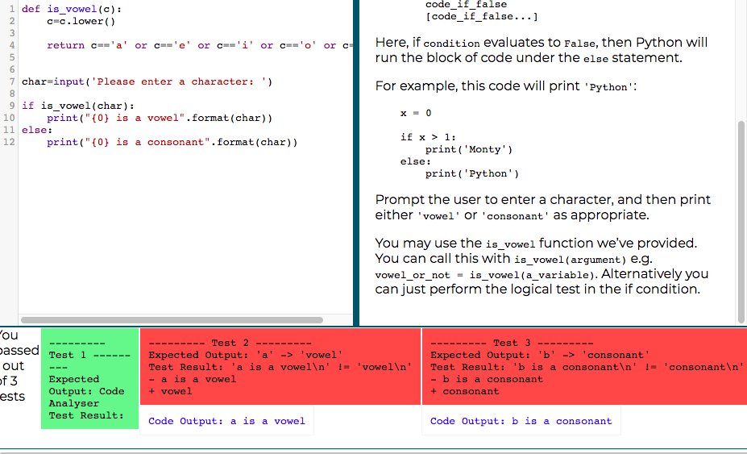Click the 'x = 0' example line
747x454 pixels.
pyautogui.click(x=416, y=113)
